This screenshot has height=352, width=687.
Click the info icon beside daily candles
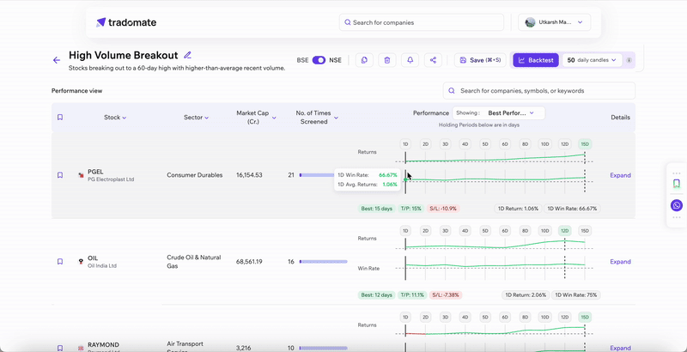pyautogui.click(x=629, y=60)
